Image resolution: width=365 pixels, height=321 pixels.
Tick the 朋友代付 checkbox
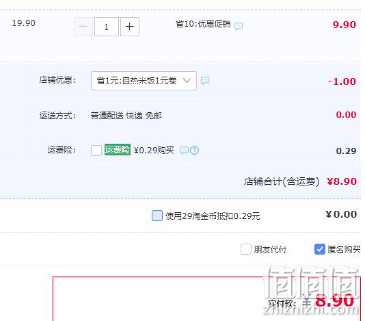point(246,249)
